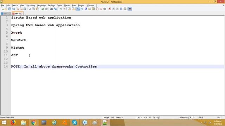The image size is (225, 126).
Task: Toggle the file monitoring icon
Action: [105, 9]
